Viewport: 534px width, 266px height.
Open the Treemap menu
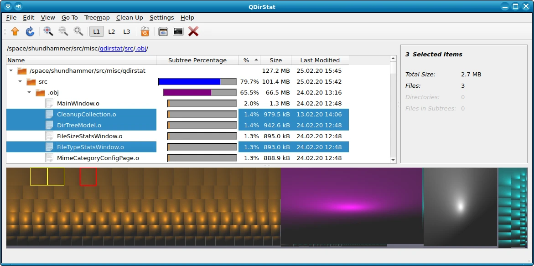point(97,18)
